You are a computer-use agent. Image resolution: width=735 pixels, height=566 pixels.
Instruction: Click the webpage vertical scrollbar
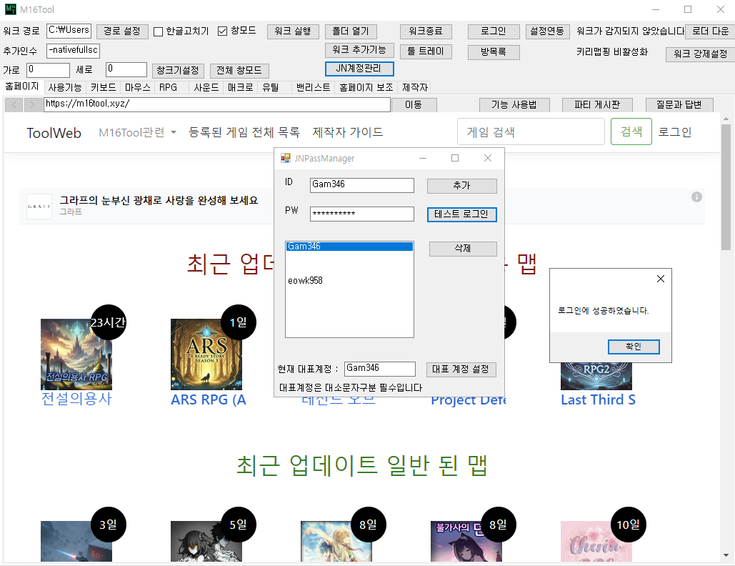click(726, 322)
